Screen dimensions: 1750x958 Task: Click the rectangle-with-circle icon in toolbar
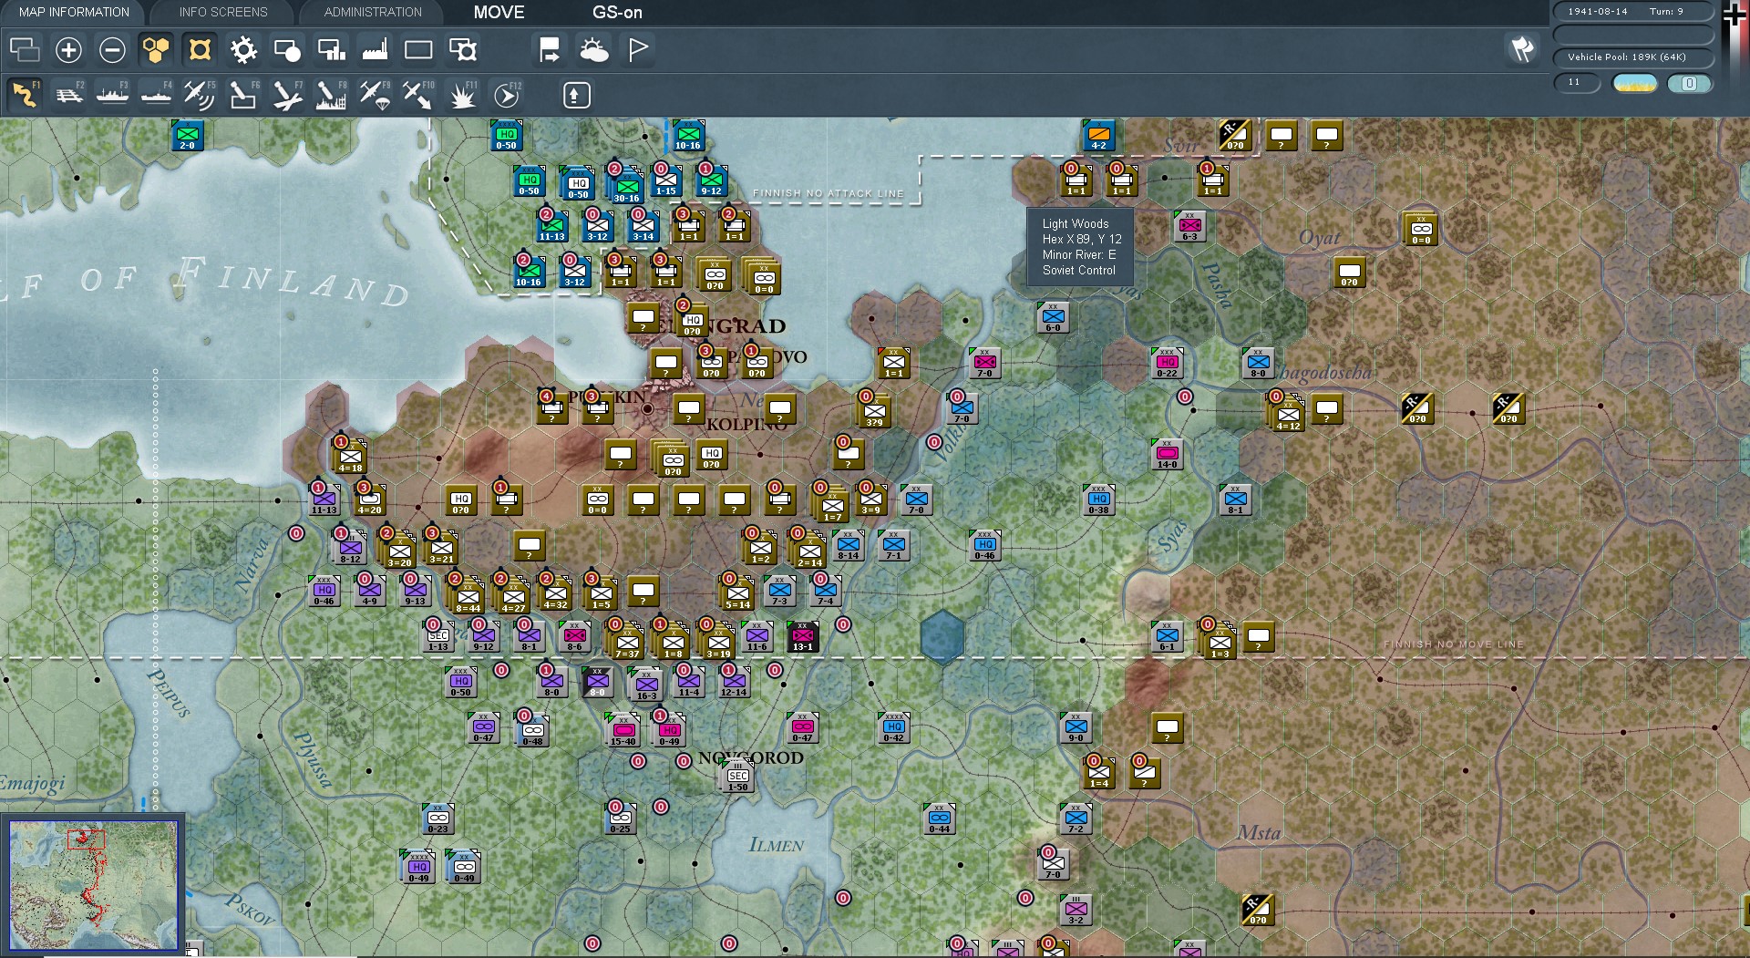coord(287,50)
